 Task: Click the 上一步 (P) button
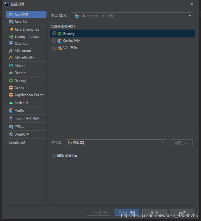tap(99, 212)
